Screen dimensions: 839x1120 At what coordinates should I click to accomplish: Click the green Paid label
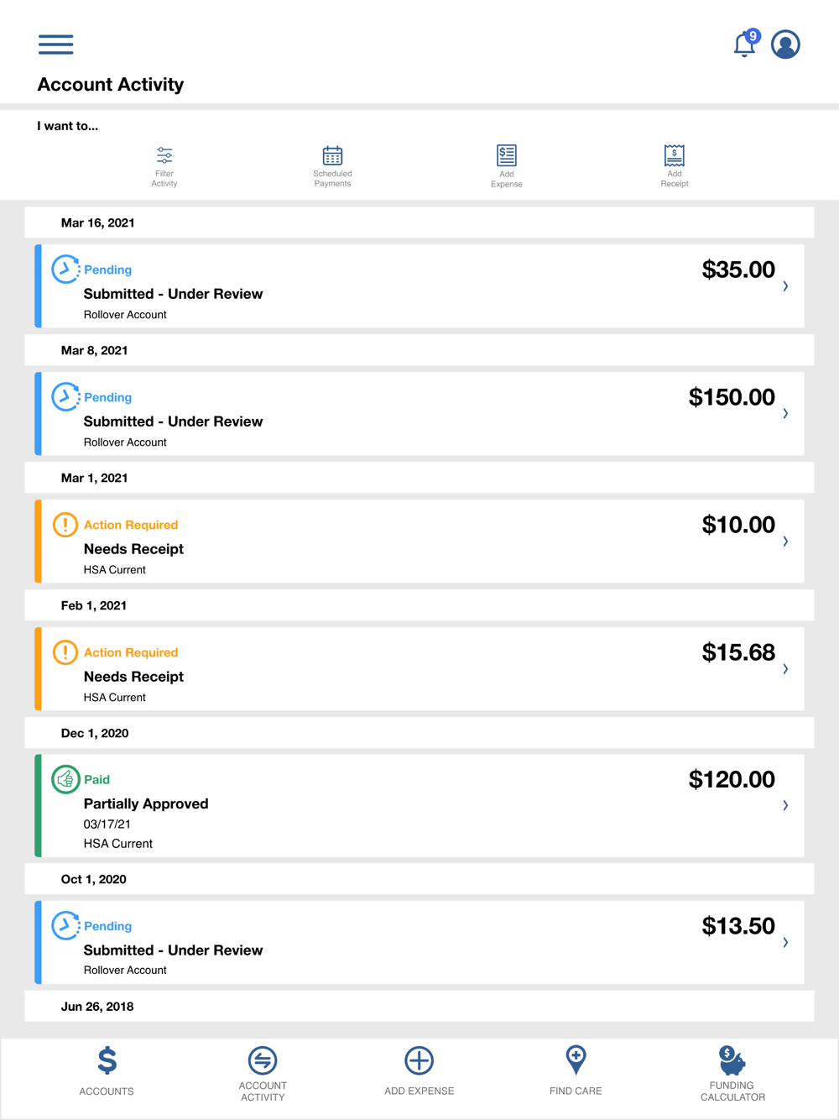point(96,780)
